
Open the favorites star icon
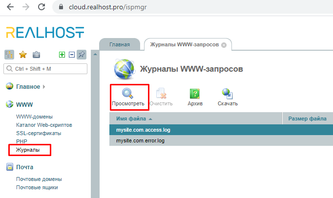pos(23,55)
